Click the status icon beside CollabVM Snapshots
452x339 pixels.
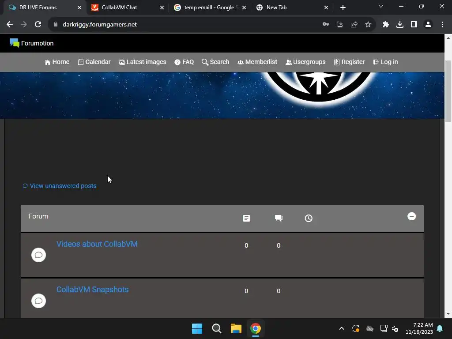pyautogui.click(x=39, y=301)
